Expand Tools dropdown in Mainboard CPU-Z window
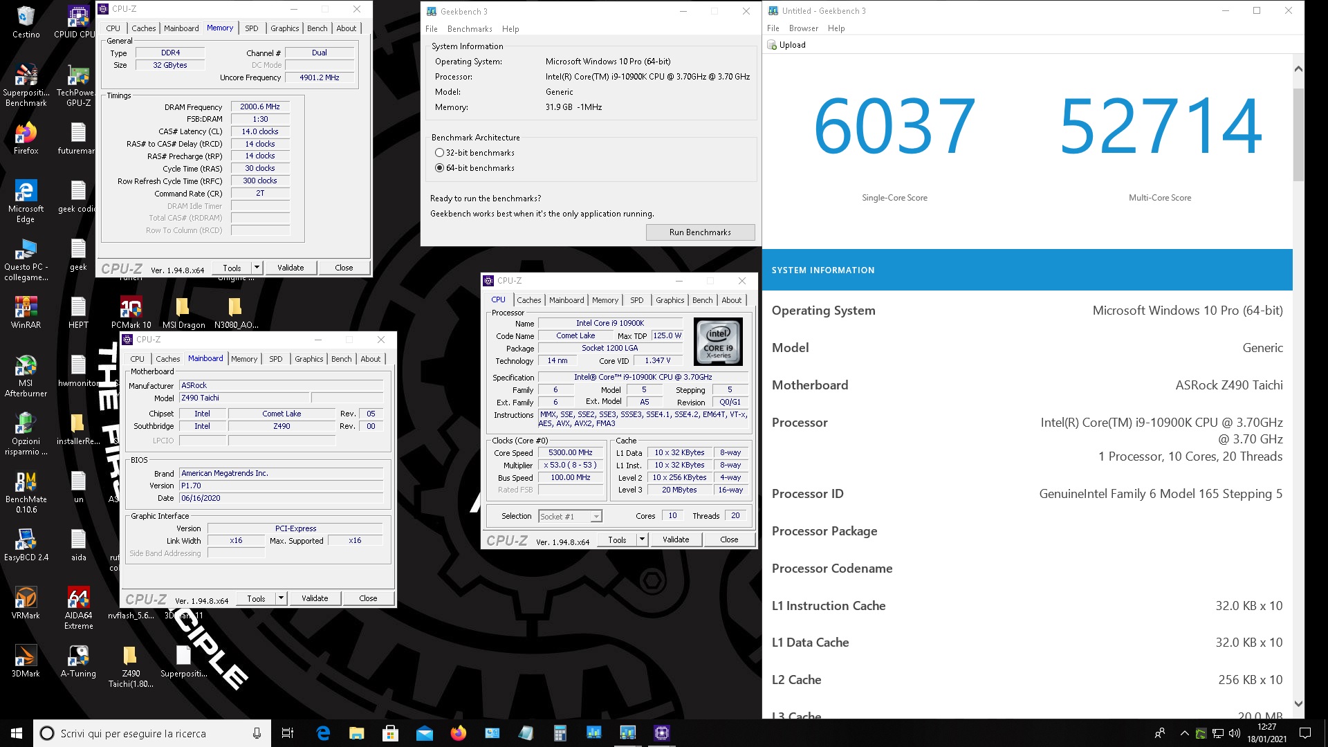This screenshot has width=1328, height=747. [x=281, y=598]
